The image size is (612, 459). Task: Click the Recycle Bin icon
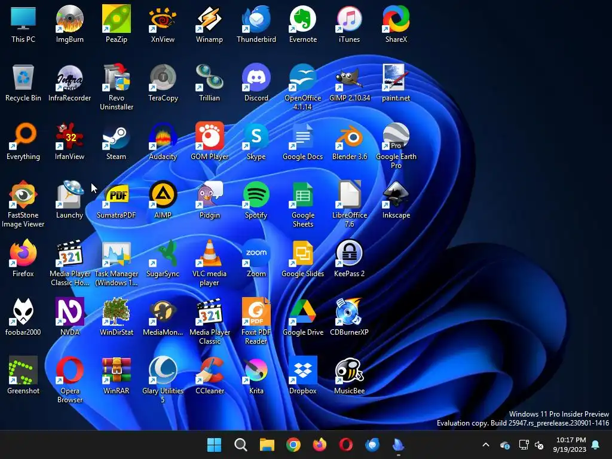(x=23, y=77)
